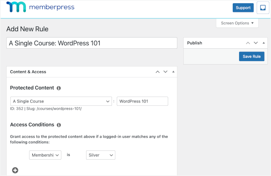Expand the Screen Options dropdown
Viewport: 271px width, 176px height.
[237, 23]
